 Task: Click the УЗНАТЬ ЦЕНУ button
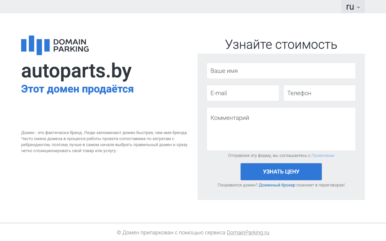(281, 171)
